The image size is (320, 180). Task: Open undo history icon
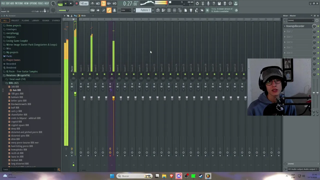197,3
